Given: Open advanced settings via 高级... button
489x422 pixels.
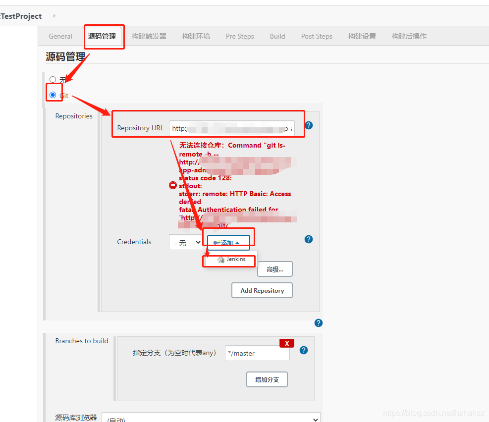Looking at the screenshot, I should coord(274,269).
